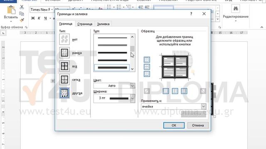Toggle the diagonal-up border button
Image resolution: width=266 pixels, height=149 pixels.
tap(147, 91)
